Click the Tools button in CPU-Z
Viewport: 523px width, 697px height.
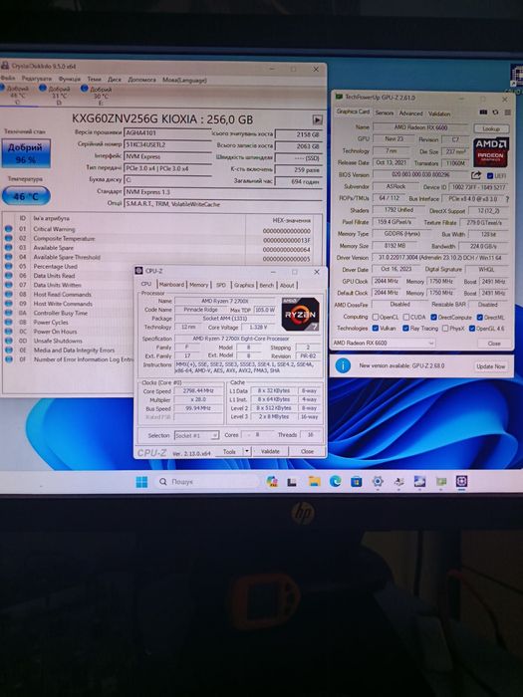tap(229, 451)
